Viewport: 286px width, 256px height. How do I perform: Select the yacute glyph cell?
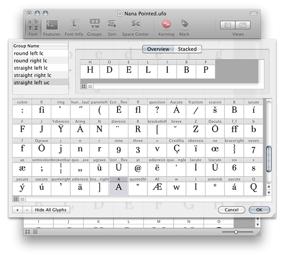click(22, 186)
